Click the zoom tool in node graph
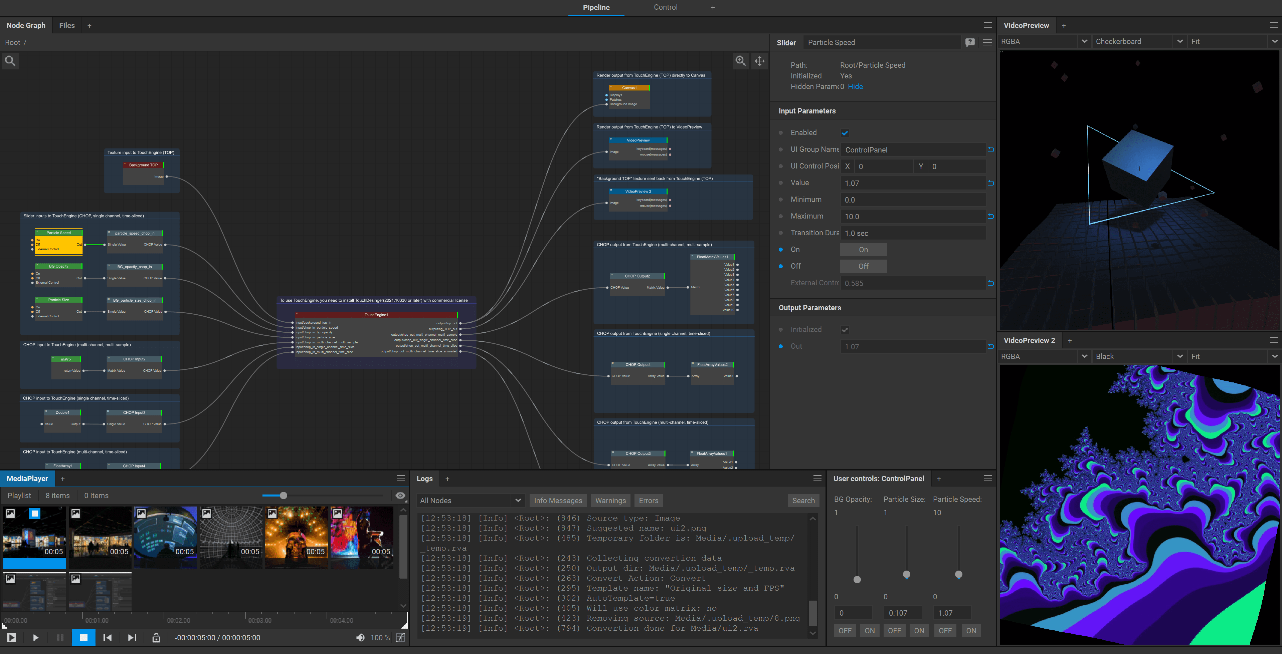 point(741,61)
